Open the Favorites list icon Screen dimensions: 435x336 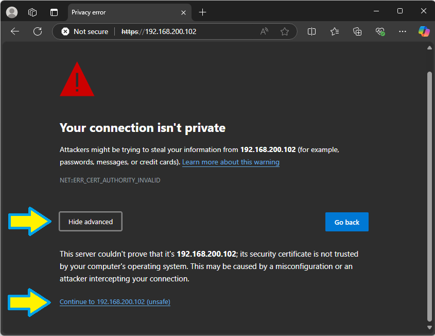click(x=335, y=31)
